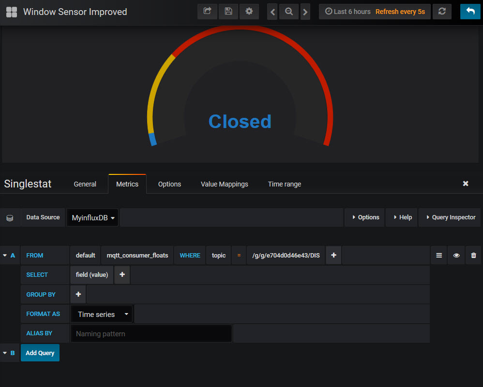Open the FORMAT AS Time series dropdown
The image size is (483, 387).
coord(101,314)
